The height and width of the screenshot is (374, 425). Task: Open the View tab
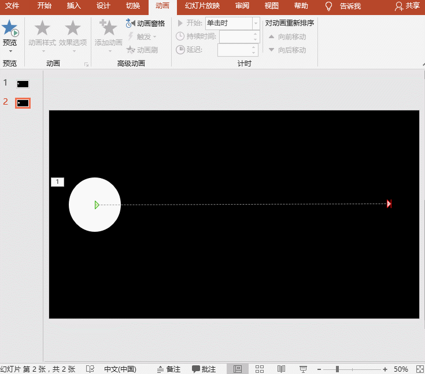coord(272,6)
